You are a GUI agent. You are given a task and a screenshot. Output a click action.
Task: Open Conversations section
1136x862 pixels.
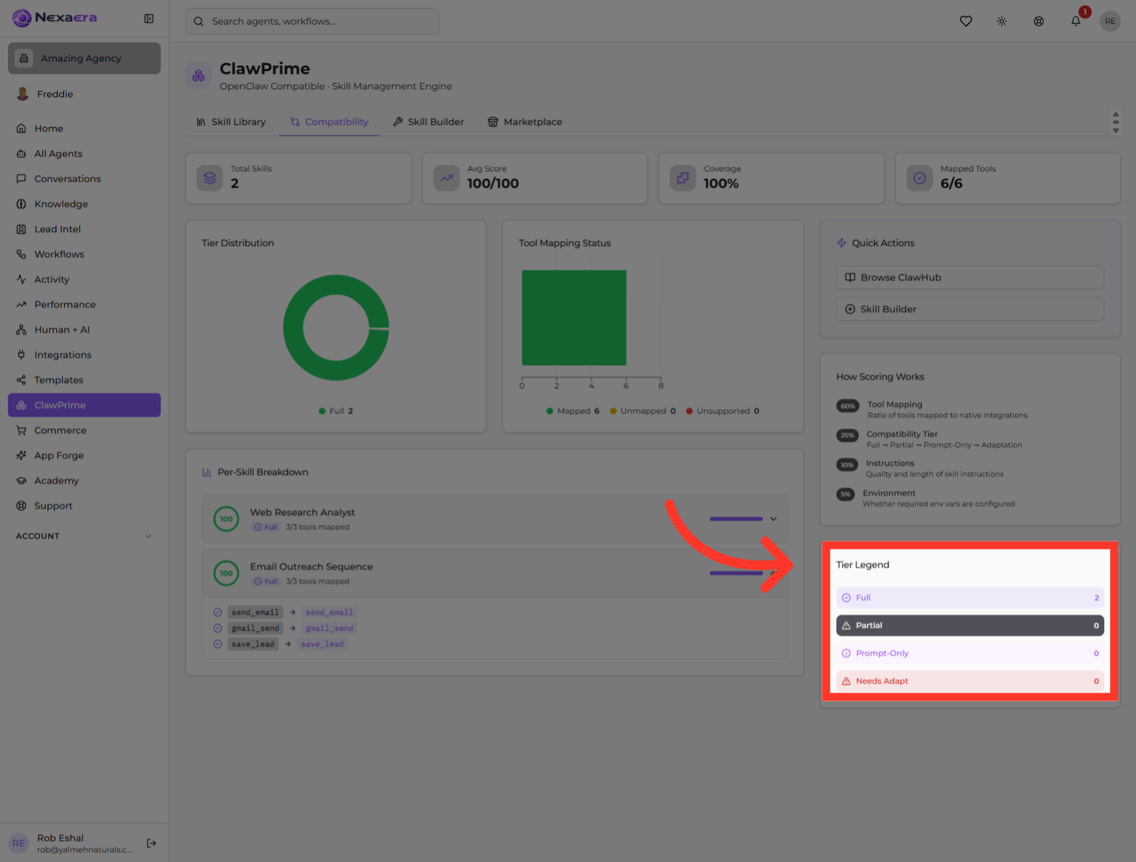84,178
